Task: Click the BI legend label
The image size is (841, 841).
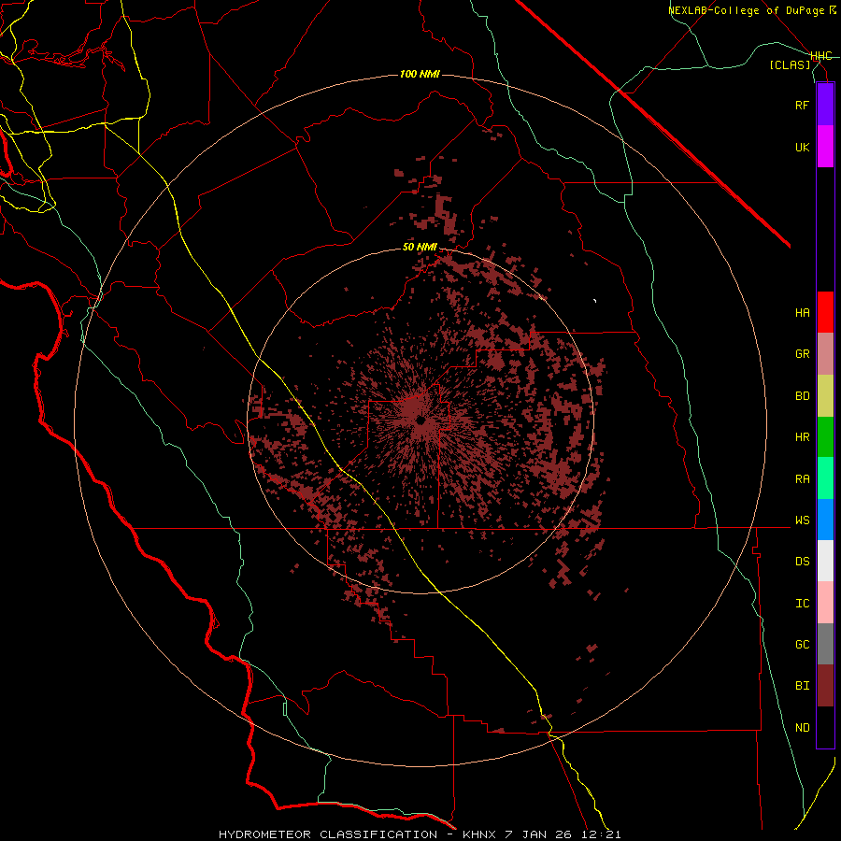Action: coord(802,686)
